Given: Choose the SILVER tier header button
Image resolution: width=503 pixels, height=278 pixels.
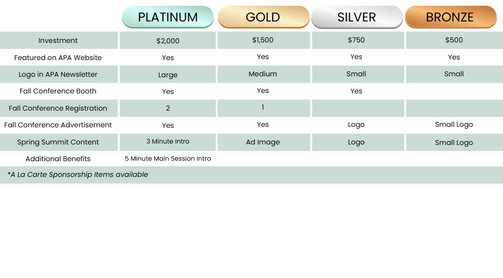Looking at the screenshot, I should [x=357, y=17].
